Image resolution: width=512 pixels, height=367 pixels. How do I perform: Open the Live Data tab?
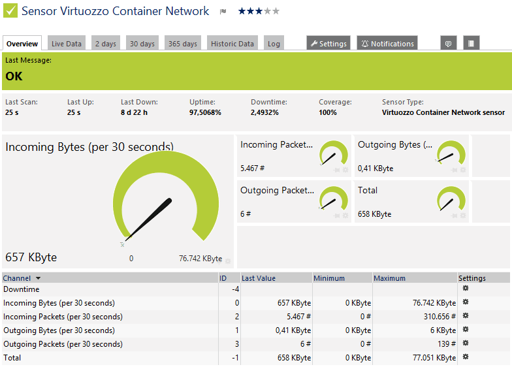tap(67, 43)
